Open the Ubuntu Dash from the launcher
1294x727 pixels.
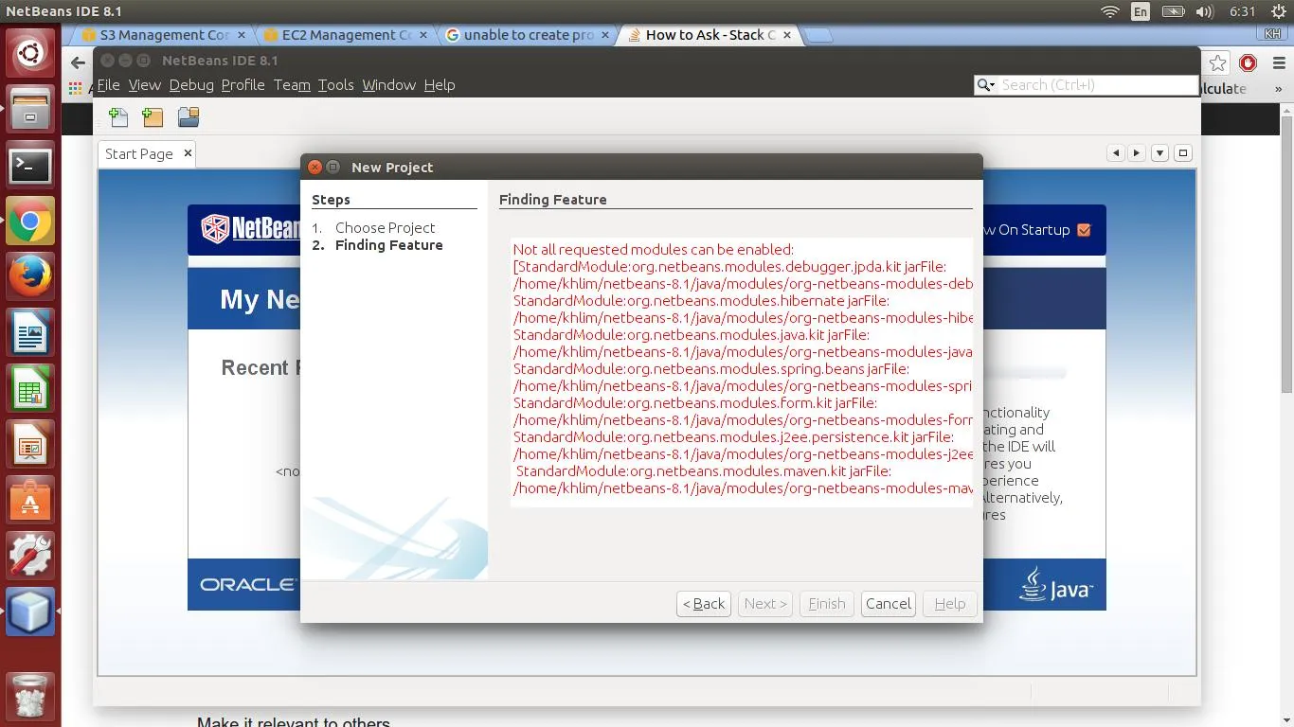pos(30,54)
